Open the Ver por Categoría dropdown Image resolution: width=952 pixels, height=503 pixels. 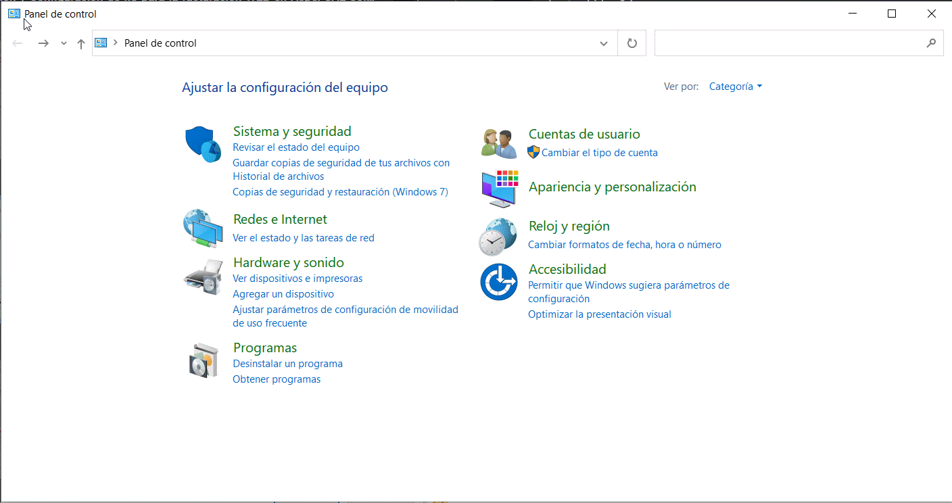pos(735,87)
